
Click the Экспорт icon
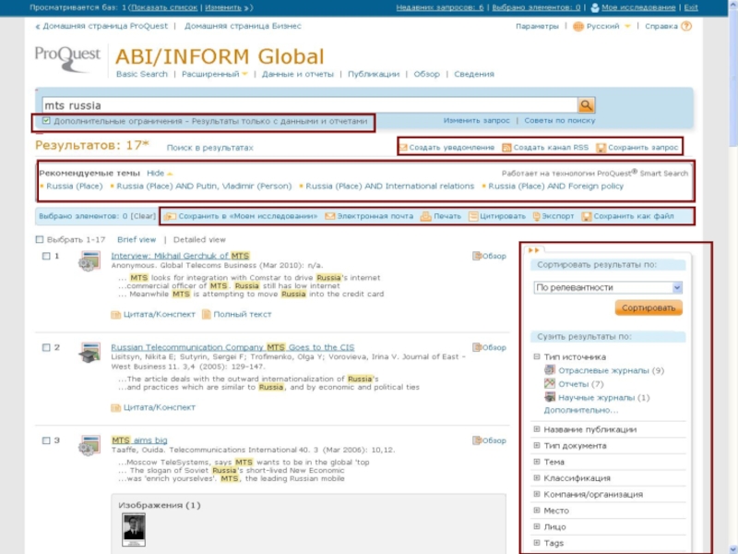click(536, 217)
